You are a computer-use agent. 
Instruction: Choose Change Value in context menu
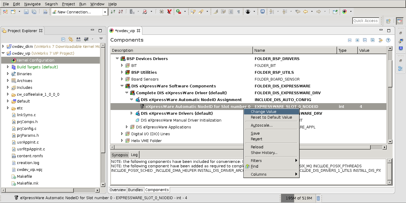(271, 112)
